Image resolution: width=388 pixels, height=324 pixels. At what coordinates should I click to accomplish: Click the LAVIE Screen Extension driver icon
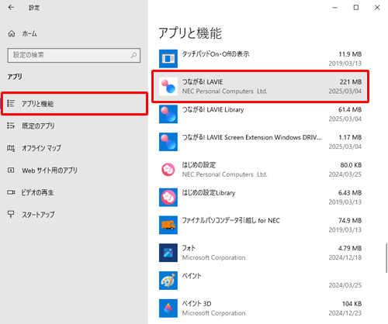click(x=168, y=142)
